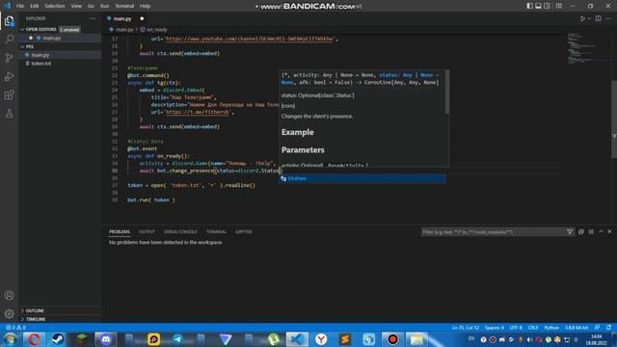617x347 pixels.
Task: Open the Source Control view
Action: click(9, 58)
